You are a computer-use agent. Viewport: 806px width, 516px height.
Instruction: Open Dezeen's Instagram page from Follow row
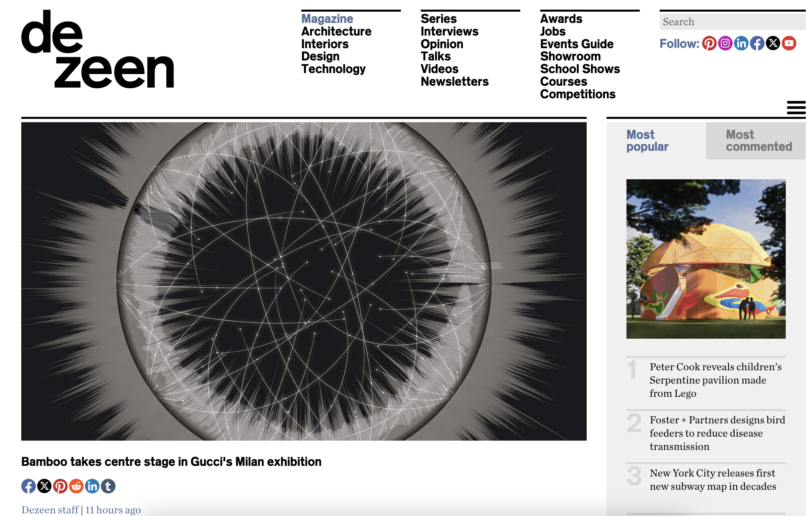725,43
